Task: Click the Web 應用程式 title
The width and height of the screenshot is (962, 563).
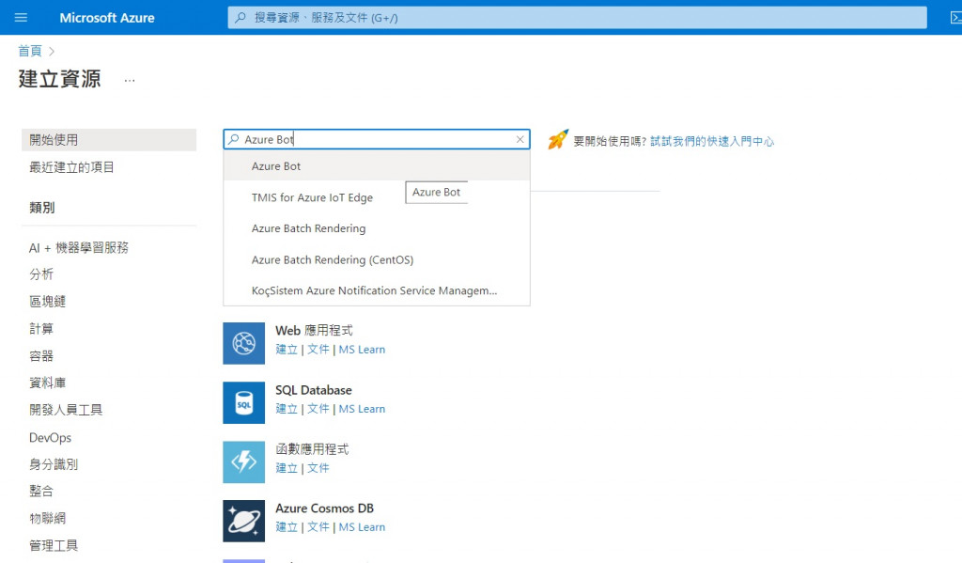Action: pos(314,330)
